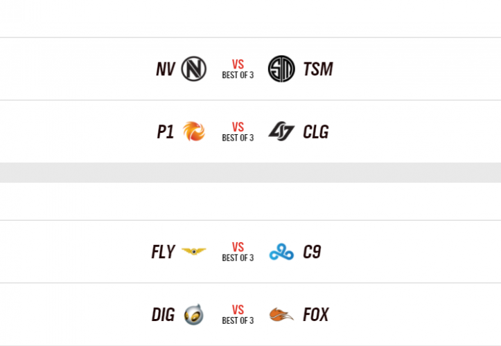The width and height of the screenshot is (501, 346).
Task: Click the TSM team logo
Action: (x=281, y=69)
